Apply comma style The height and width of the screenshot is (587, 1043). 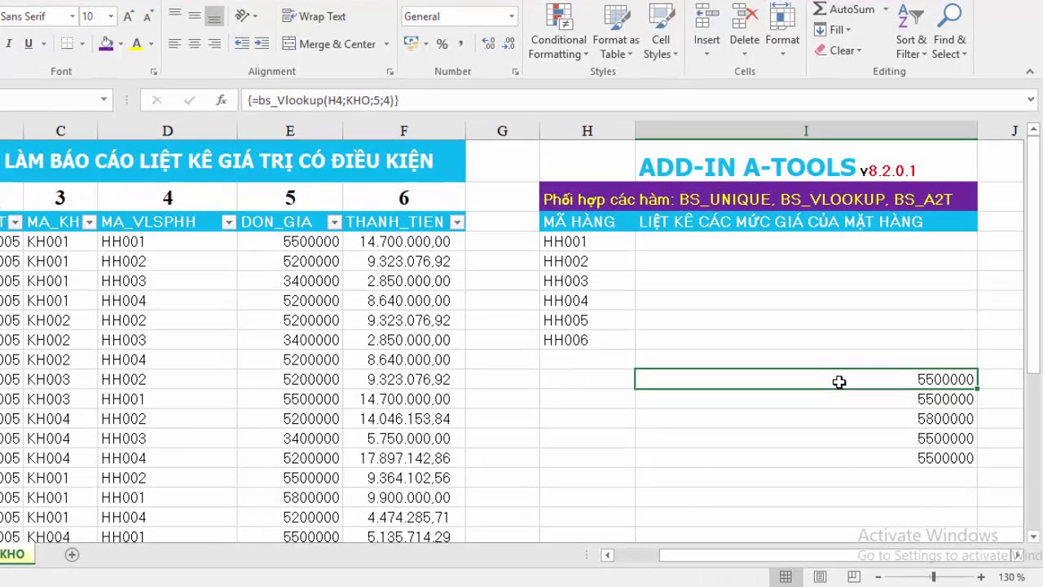coord(461,44)
